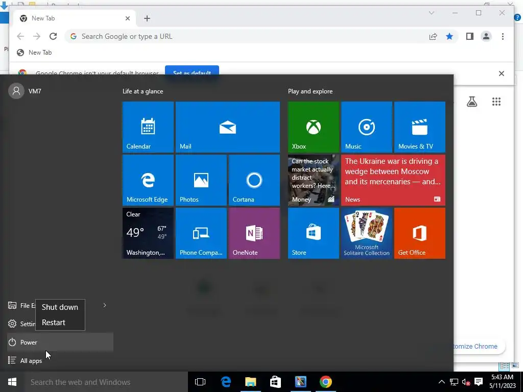Image resolution: width=523 pixels, height=392 pixels.
Task: Dismiss the default browser infobar
Action: (x=502, y=73)
